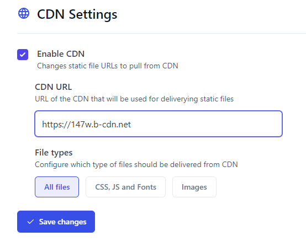Click the 'Save changes' text label
Screen dimensions: 306x247
click(62, 222)
